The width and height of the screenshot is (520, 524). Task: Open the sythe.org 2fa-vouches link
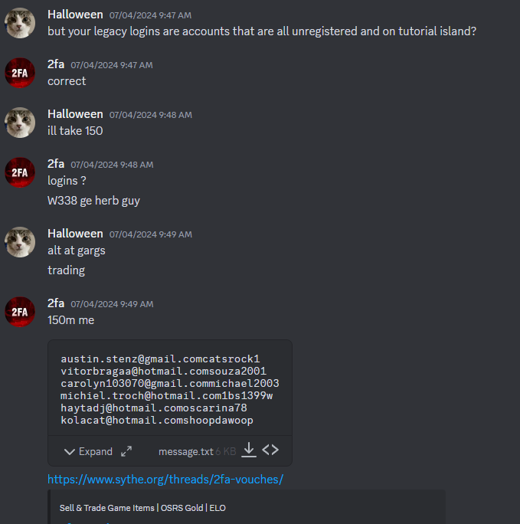(x=165, y=480)
